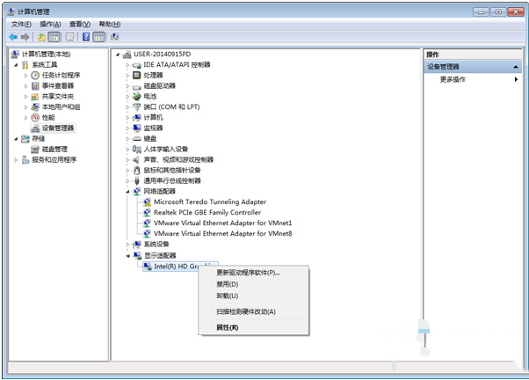
Task: Collapse the 网络适配器 category
Action: (x=127, y=192)
